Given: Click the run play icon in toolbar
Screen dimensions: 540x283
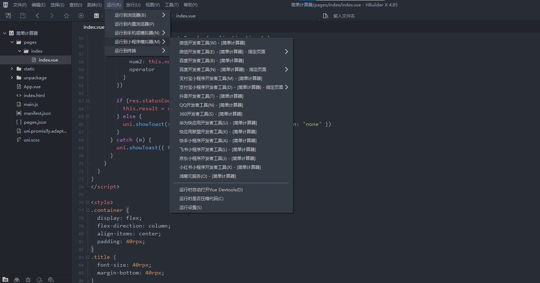Looking at the screenshot, I should tap(81, 16).
